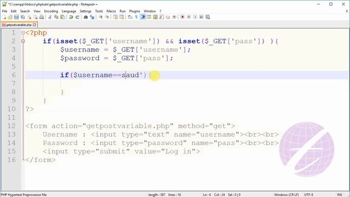Viewport: 350px width, 197px height.
Task: Open the Tools menu
Action: tap(99, 11)
